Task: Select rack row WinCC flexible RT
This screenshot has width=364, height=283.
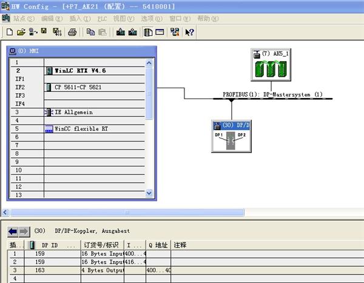Action: [78, 129]
